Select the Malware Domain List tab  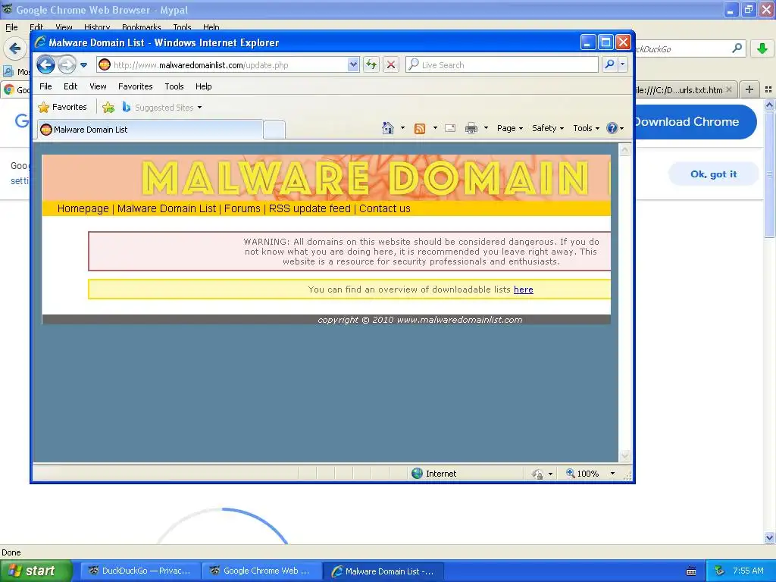pos(149,130)
